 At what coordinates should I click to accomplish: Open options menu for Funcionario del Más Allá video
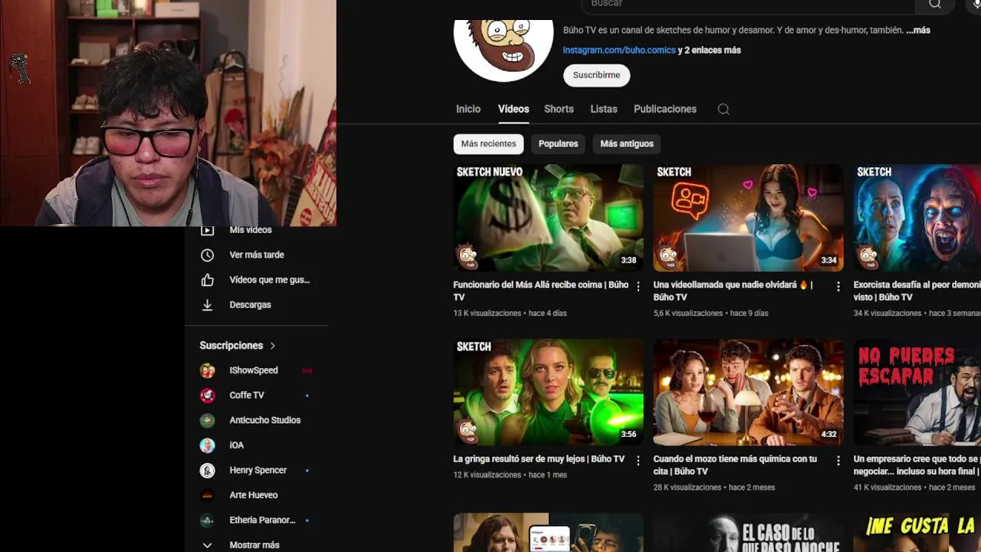(x=638, y=287)
